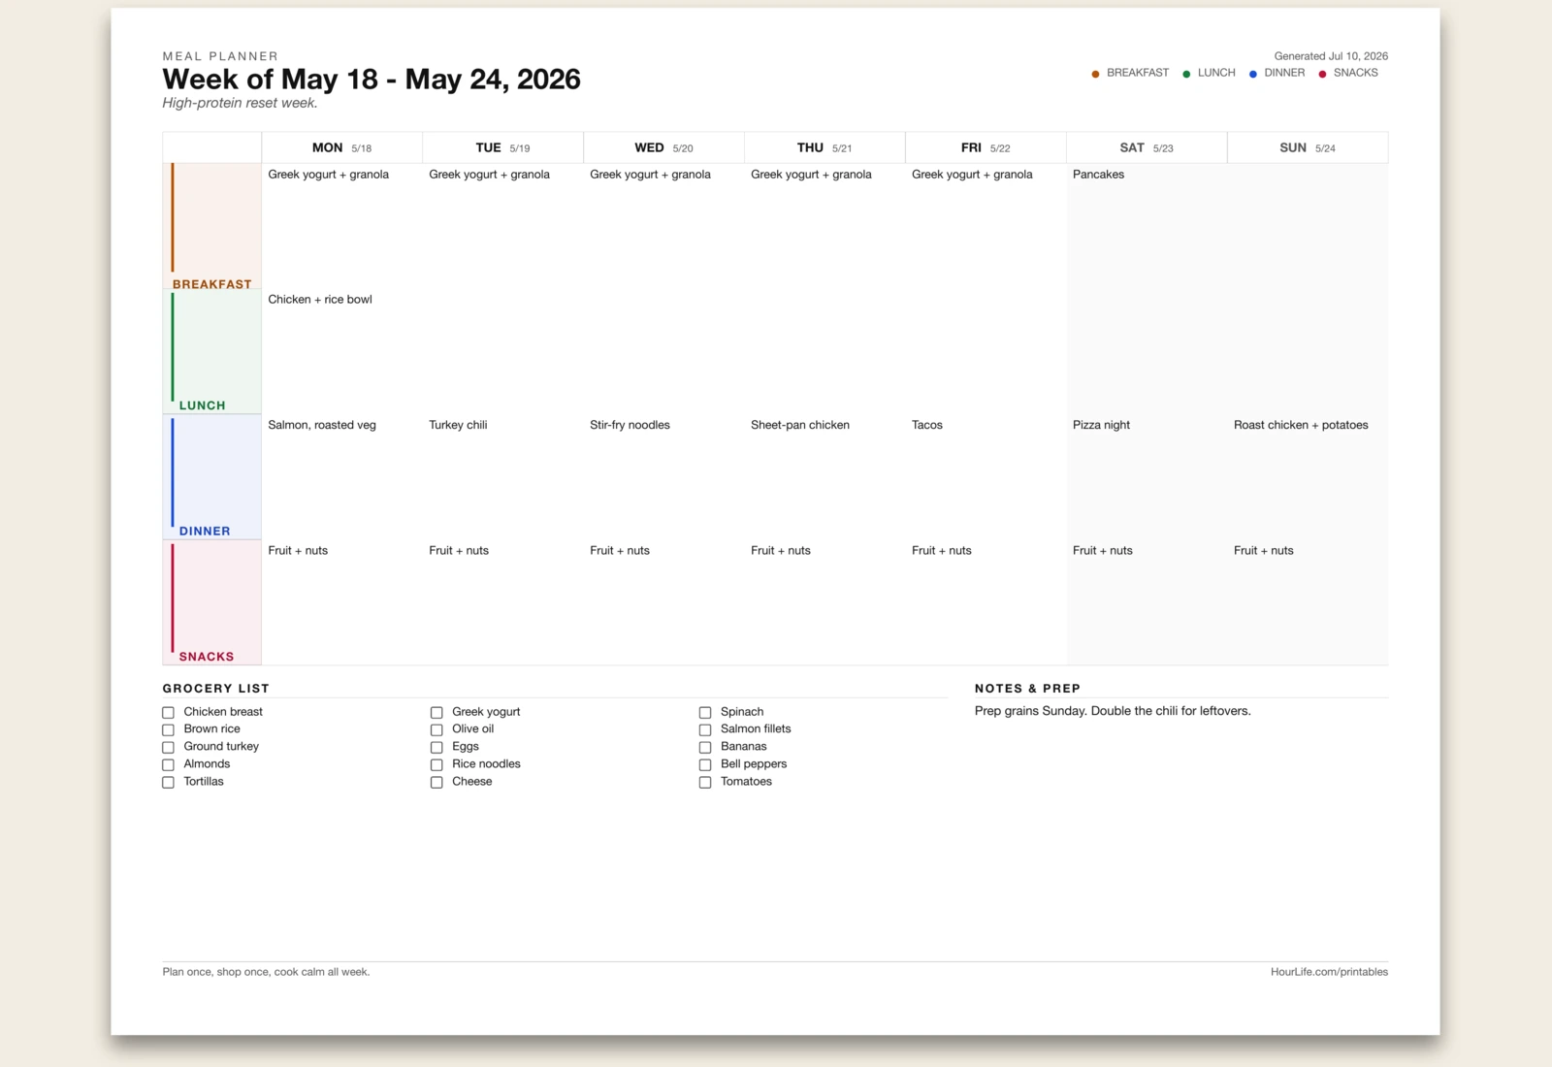The image size is (1552, 1067).
Task: Select the THU 5/21 column header
Action: pos(824,147)
